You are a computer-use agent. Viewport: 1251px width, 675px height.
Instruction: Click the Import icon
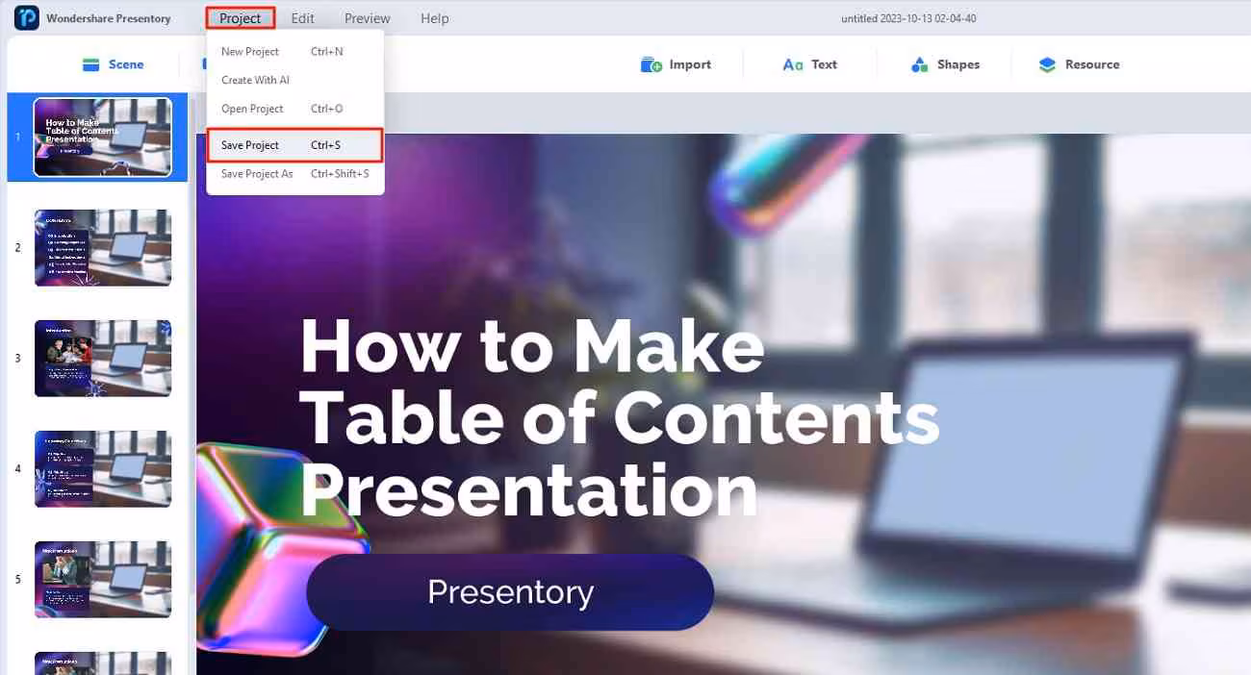(x=651, y=64)
